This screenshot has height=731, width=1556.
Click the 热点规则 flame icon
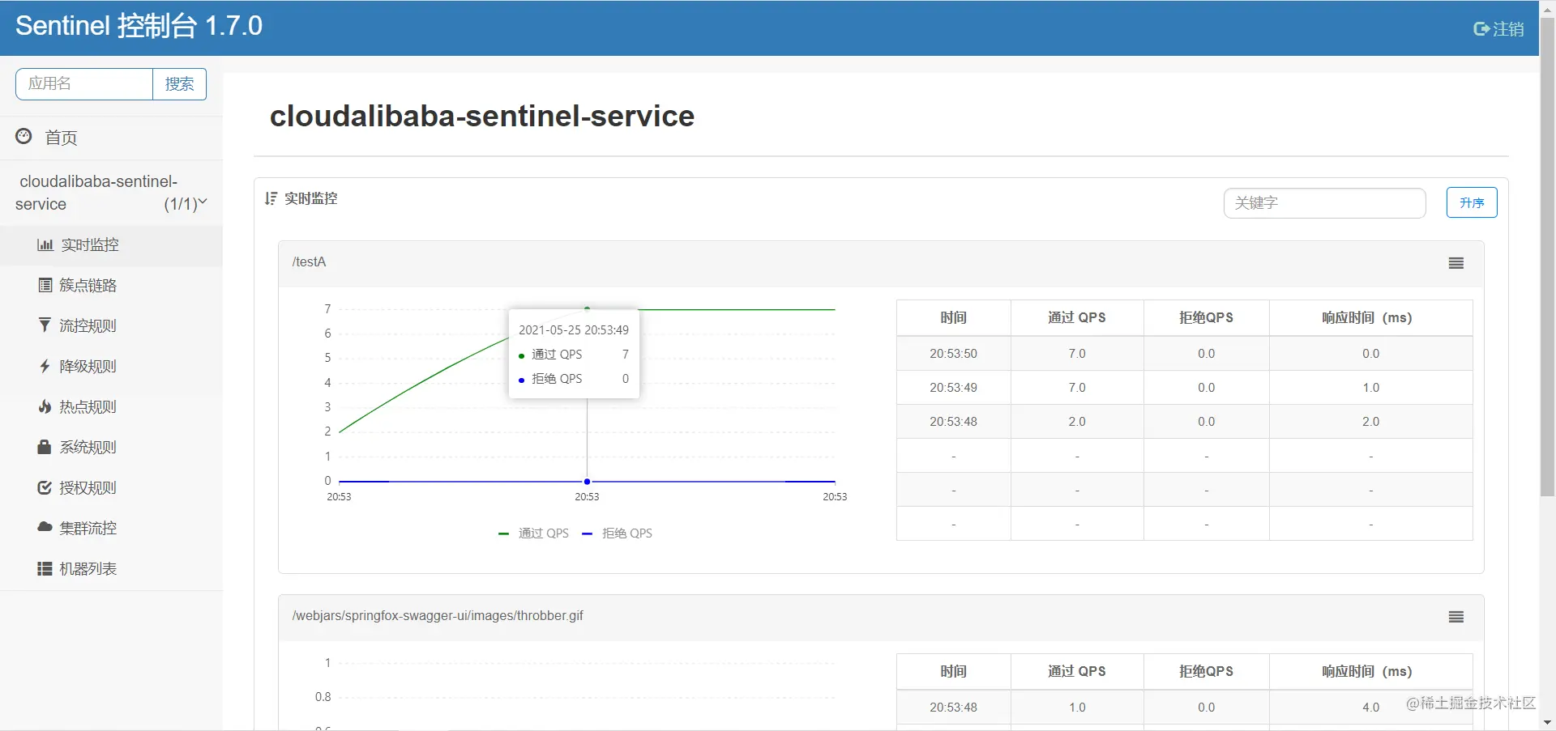45,406
